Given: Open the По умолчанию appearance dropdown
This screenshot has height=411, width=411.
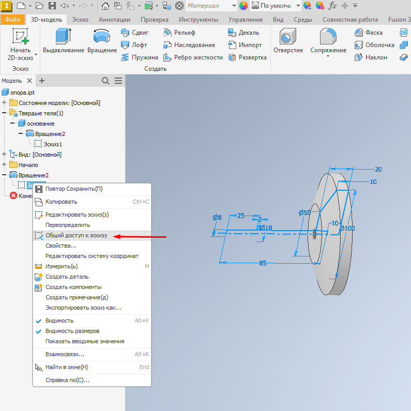Looking at the screenshot, I should click(298, 6).
